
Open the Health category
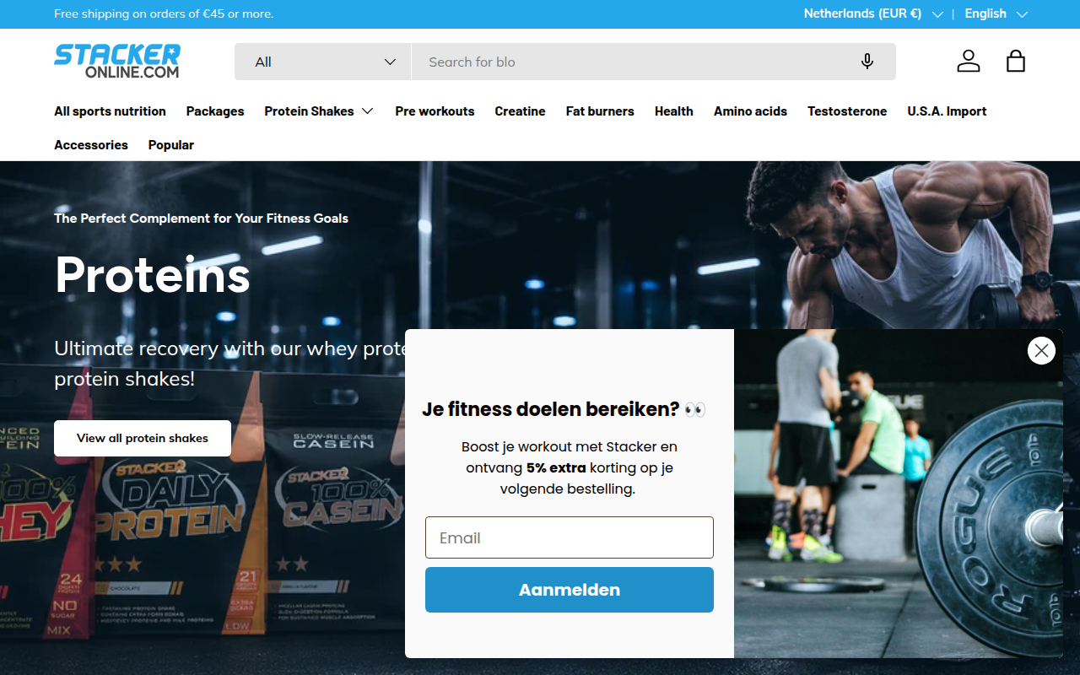(x=674, y=111)
